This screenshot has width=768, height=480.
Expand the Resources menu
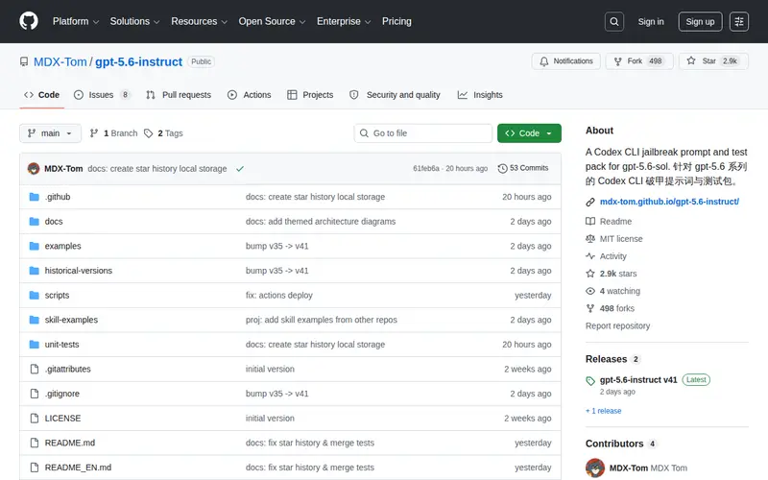tap(200, 21)
